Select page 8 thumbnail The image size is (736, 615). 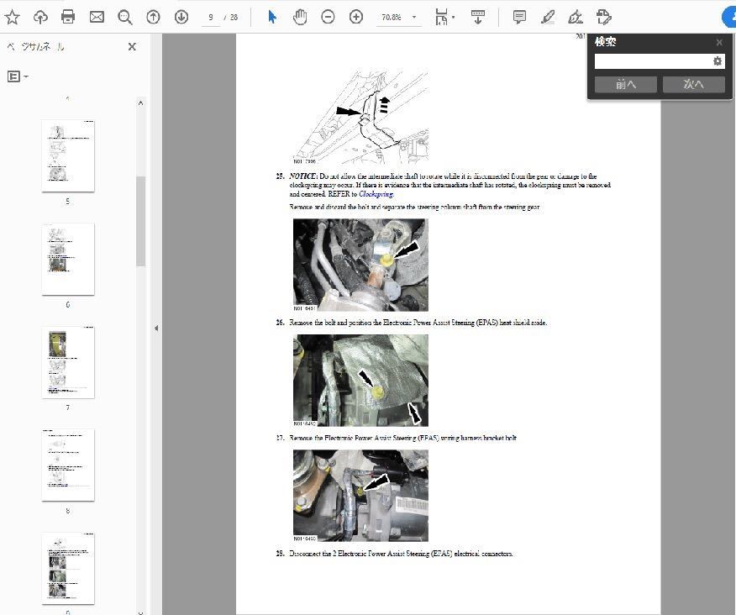[68, 465]
